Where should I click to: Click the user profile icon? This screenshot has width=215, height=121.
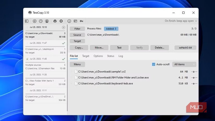tap(47, 21)
